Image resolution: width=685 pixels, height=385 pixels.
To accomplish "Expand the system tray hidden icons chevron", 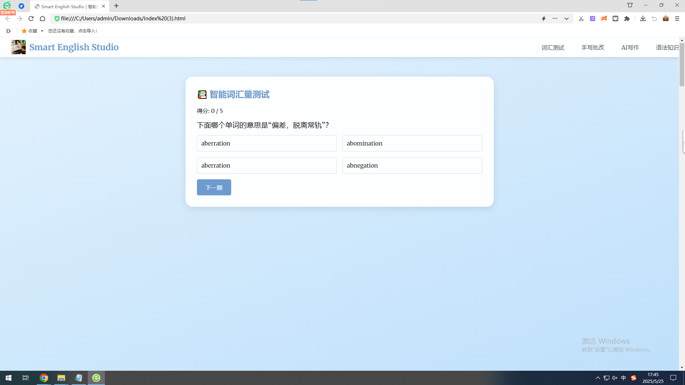I will 598,378.
